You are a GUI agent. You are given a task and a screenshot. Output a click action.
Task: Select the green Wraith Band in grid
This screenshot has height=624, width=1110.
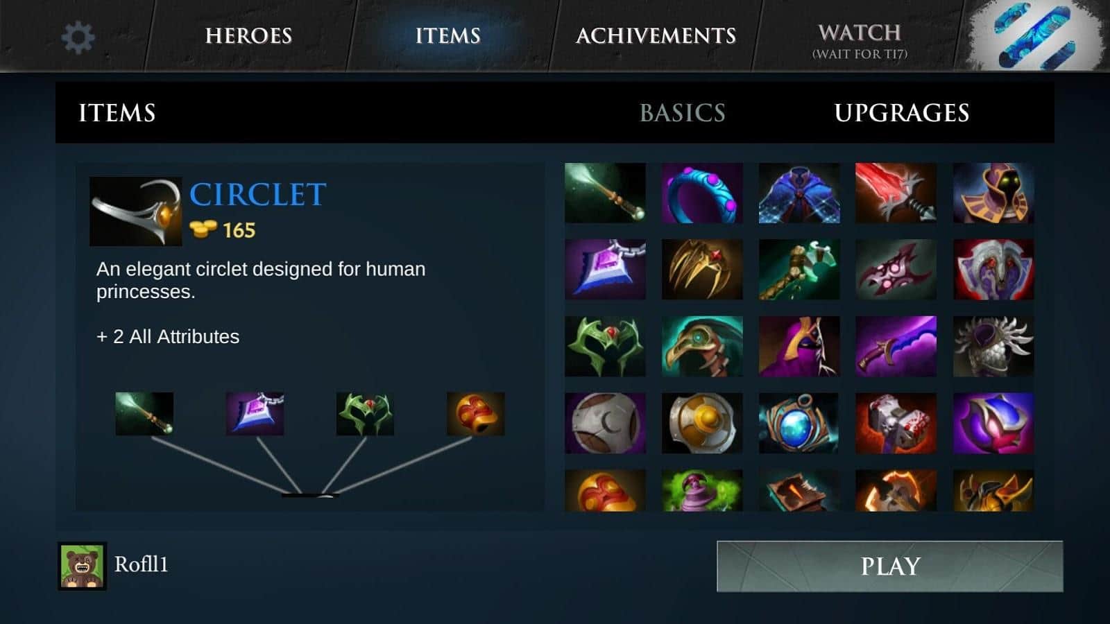(605, 346)
